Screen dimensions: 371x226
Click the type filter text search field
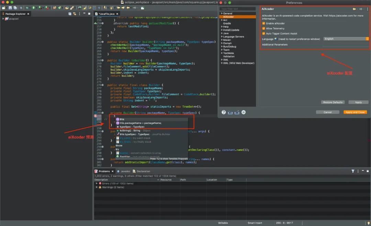238,9
